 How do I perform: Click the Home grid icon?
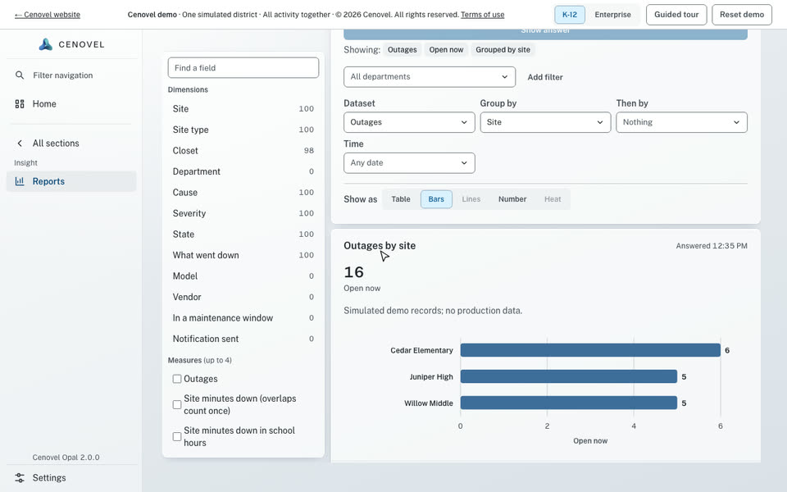point(20,104)
